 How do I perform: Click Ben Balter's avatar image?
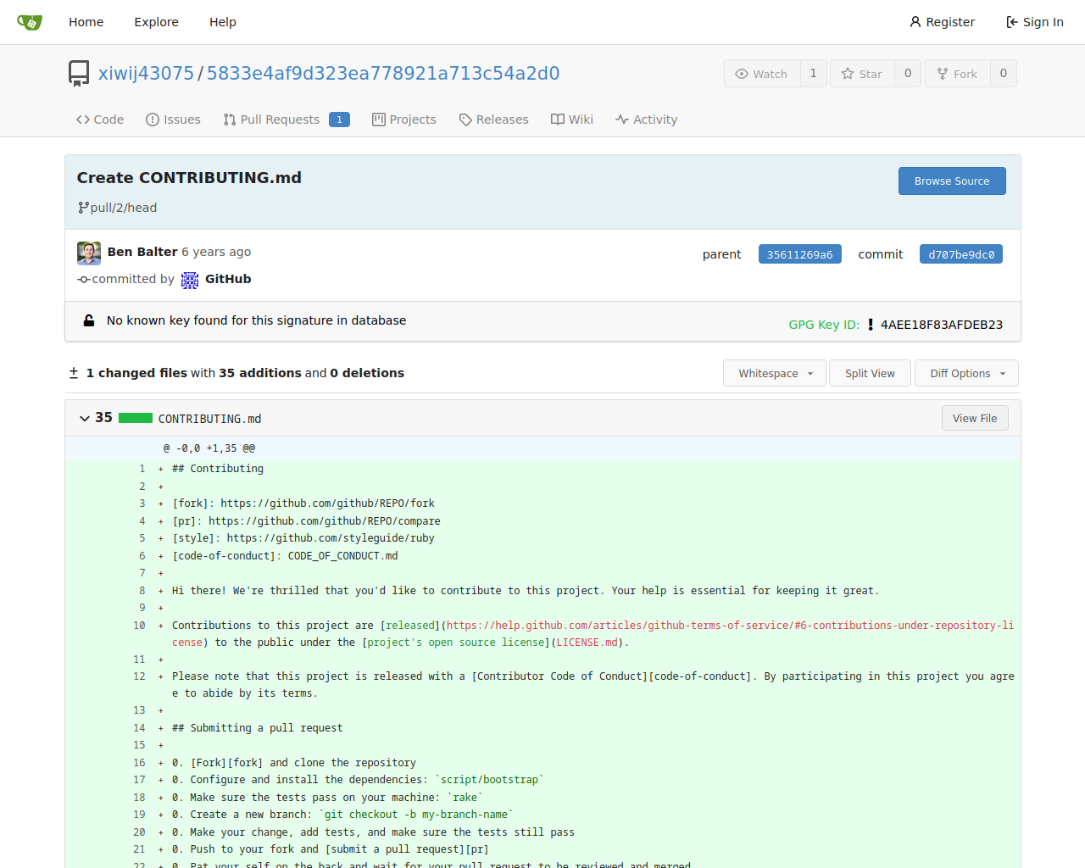pos(89,253)
